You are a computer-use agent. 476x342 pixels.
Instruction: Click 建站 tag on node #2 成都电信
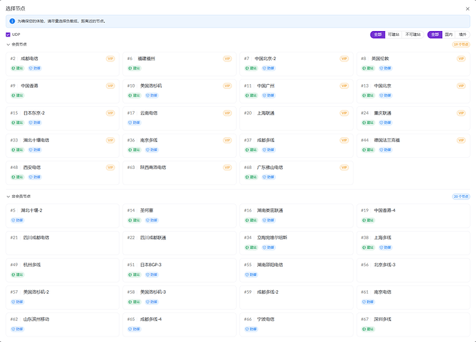[x=18, y=68]
